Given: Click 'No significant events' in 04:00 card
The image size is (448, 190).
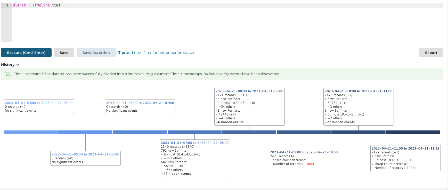Looking at the screenshot, I should coord(21,111).
